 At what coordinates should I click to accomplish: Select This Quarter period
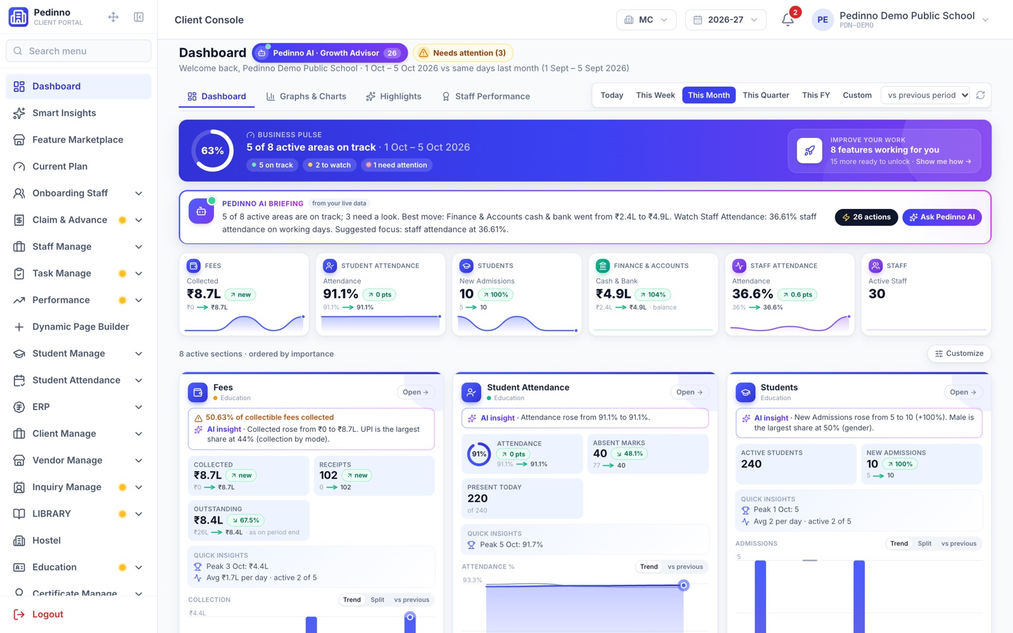pyautogui.click(x=765, y=95)
